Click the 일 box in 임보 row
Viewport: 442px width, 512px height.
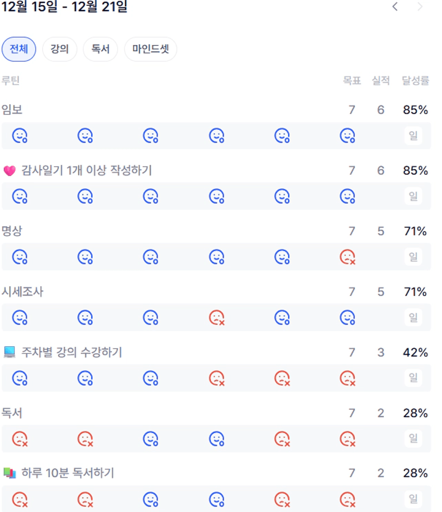(x=413, y=136)
